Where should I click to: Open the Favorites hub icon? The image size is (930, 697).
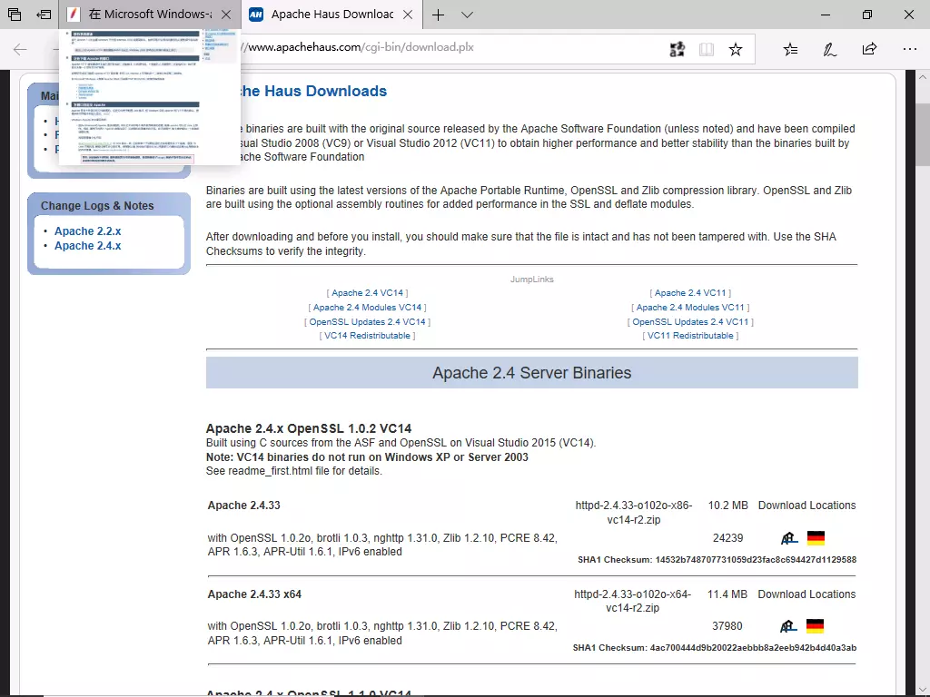[791, 49]
